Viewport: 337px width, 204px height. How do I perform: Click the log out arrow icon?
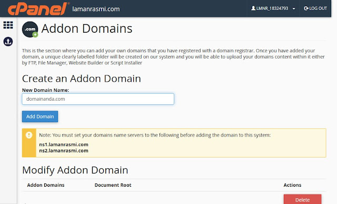pos(306,8)
